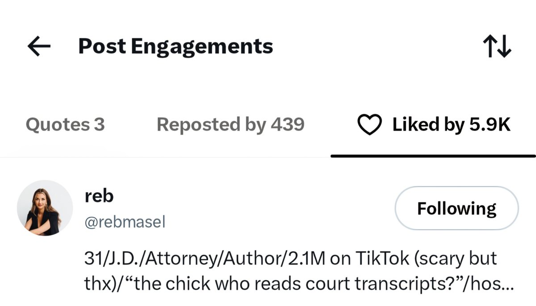Switch to the Reposted by 439 tab
This screenshot has width=536, height=306.
pyautogui.click(x=230, y=124)
